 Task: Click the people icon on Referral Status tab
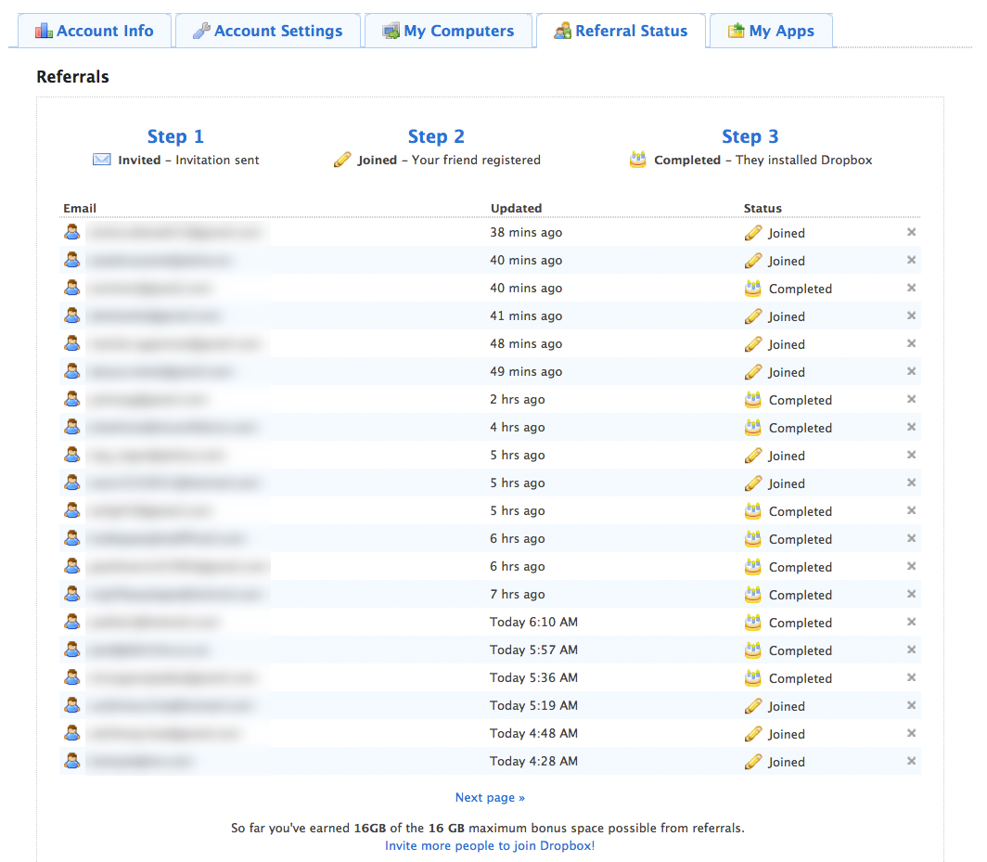[x=563, y=31]
